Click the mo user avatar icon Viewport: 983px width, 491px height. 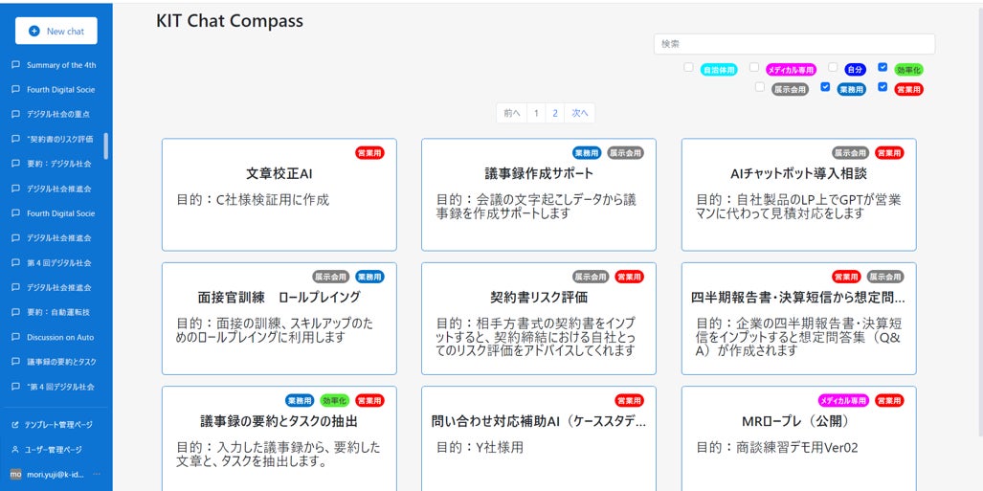pos(15,474)
